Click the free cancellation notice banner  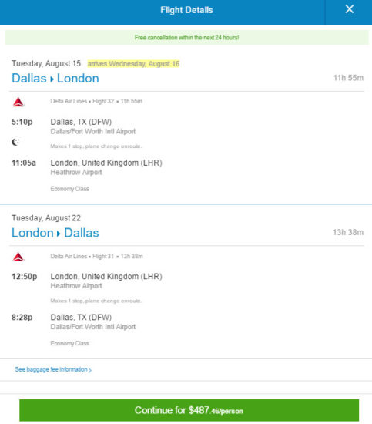pyautogui.click(x=186, y=37)
